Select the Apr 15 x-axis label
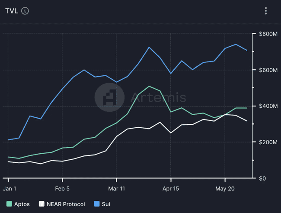This screenshot has width=281, height=213. point(171,188)
